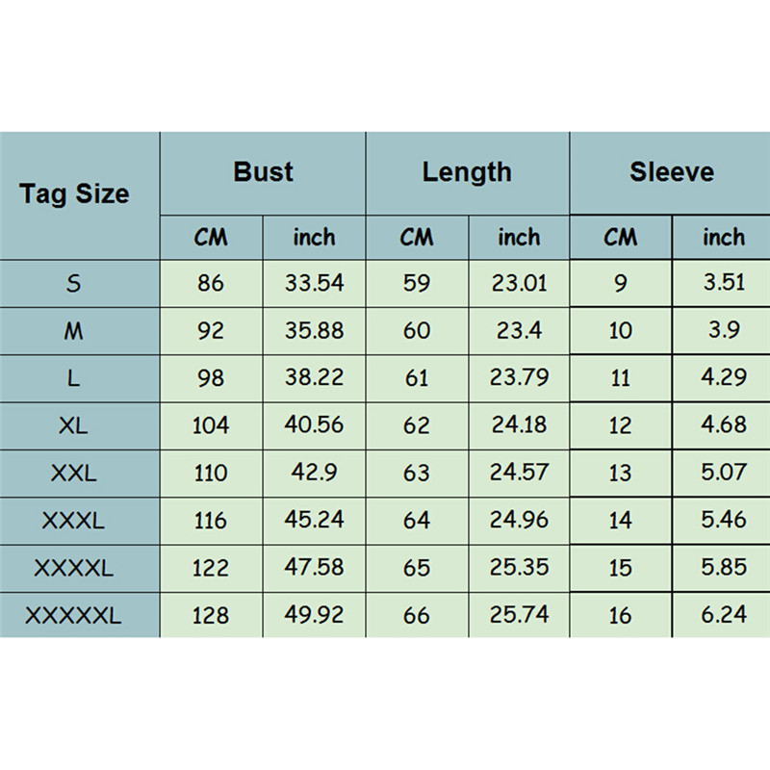Select the Bust column header

click(x=263, y=173)
